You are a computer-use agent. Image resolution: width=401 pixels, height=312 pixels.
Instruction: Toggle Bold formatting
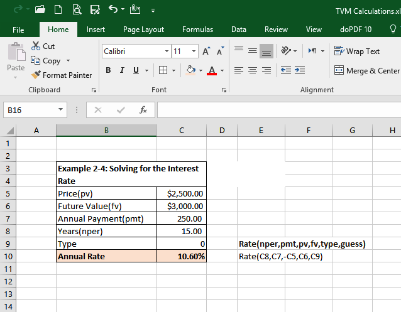pyautogui.click(x=108, y=70)
